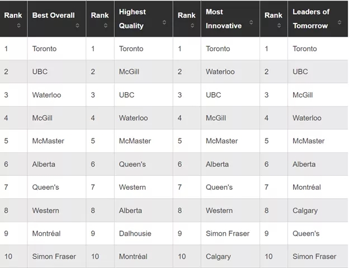The width and height of the screenshot is (349, 268).
Task: Select the Dalhousie cell under Highest Quality
Action: coord(135,233)
